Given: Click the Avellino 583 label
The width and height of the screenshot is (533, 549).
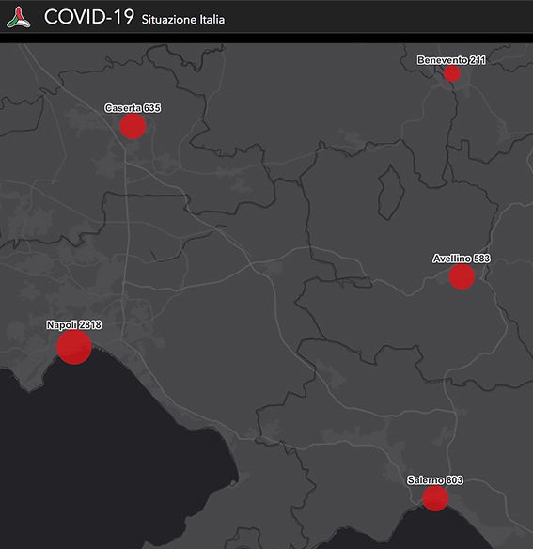Looking at the screenshot, I should 462,259.
